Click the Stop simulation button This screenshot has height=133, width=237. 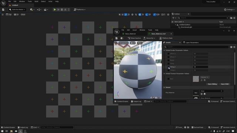(x=62, y=10)
